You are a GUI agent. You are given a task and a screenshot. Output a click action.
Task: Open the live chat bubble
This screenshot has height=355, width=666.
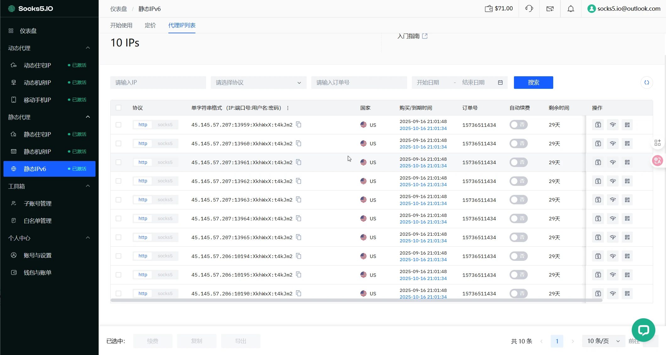(x=643, y=330)
